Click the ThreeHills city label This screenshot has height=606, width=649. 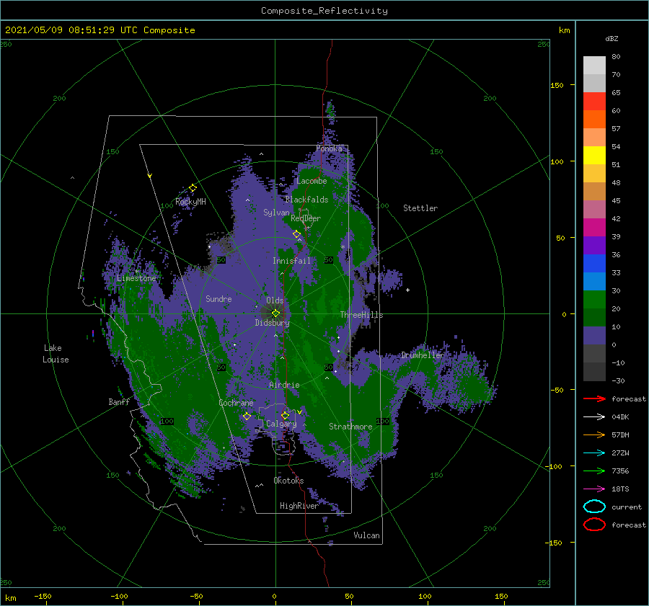361,315
